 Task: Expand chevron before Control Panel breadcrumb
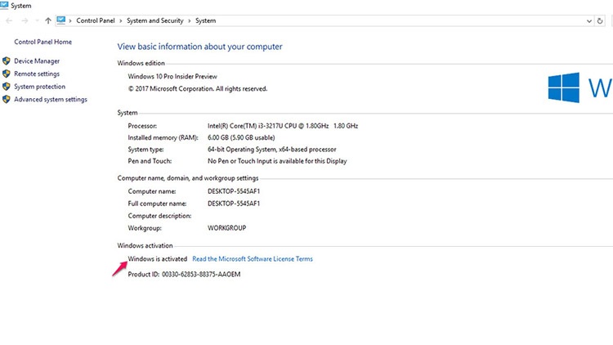(x=70, y=20)
